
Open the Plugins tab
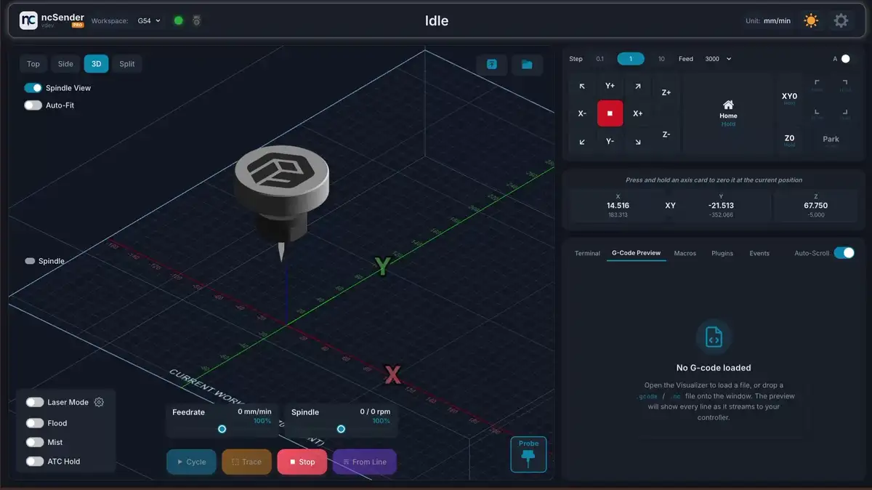coord(722,253)
